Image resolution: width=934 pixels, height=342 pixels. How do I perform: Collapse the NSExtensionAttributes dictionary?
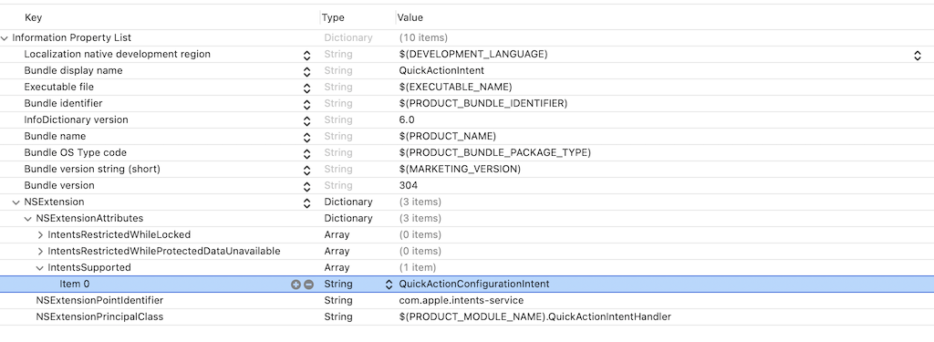(x=28, y=219)
